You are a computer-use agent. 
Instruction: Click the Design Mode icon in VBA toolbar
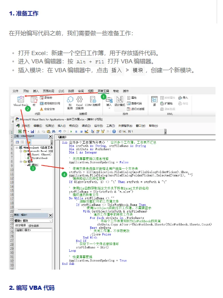tap(86, 131)
